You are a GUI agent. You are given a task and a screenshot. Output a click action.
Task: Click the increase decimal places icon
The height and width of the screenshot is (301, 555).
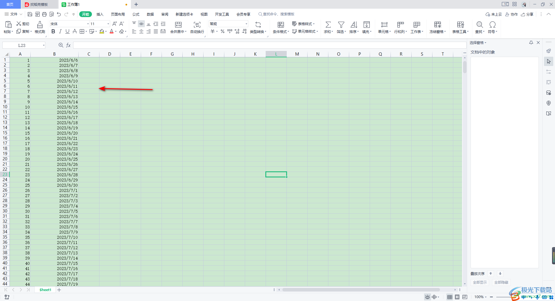click(x=237, y=31)
